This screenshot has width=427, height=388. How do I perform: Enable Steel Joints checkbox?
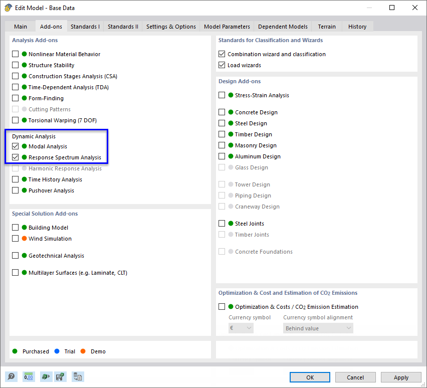(x=222, y=224)
